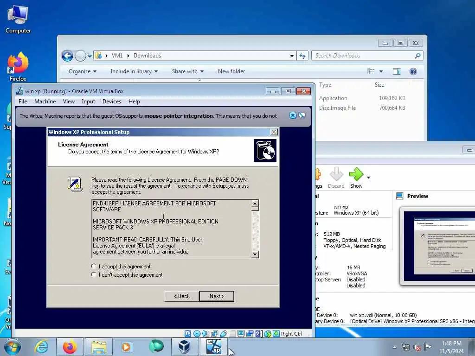475x356 pixels.
Task: Click VM1 in the address breadcrumb
Action: point(117,56)
